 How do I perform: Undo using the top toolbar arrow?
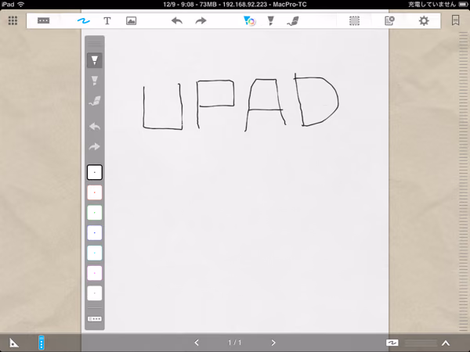(x=177, y=20)
